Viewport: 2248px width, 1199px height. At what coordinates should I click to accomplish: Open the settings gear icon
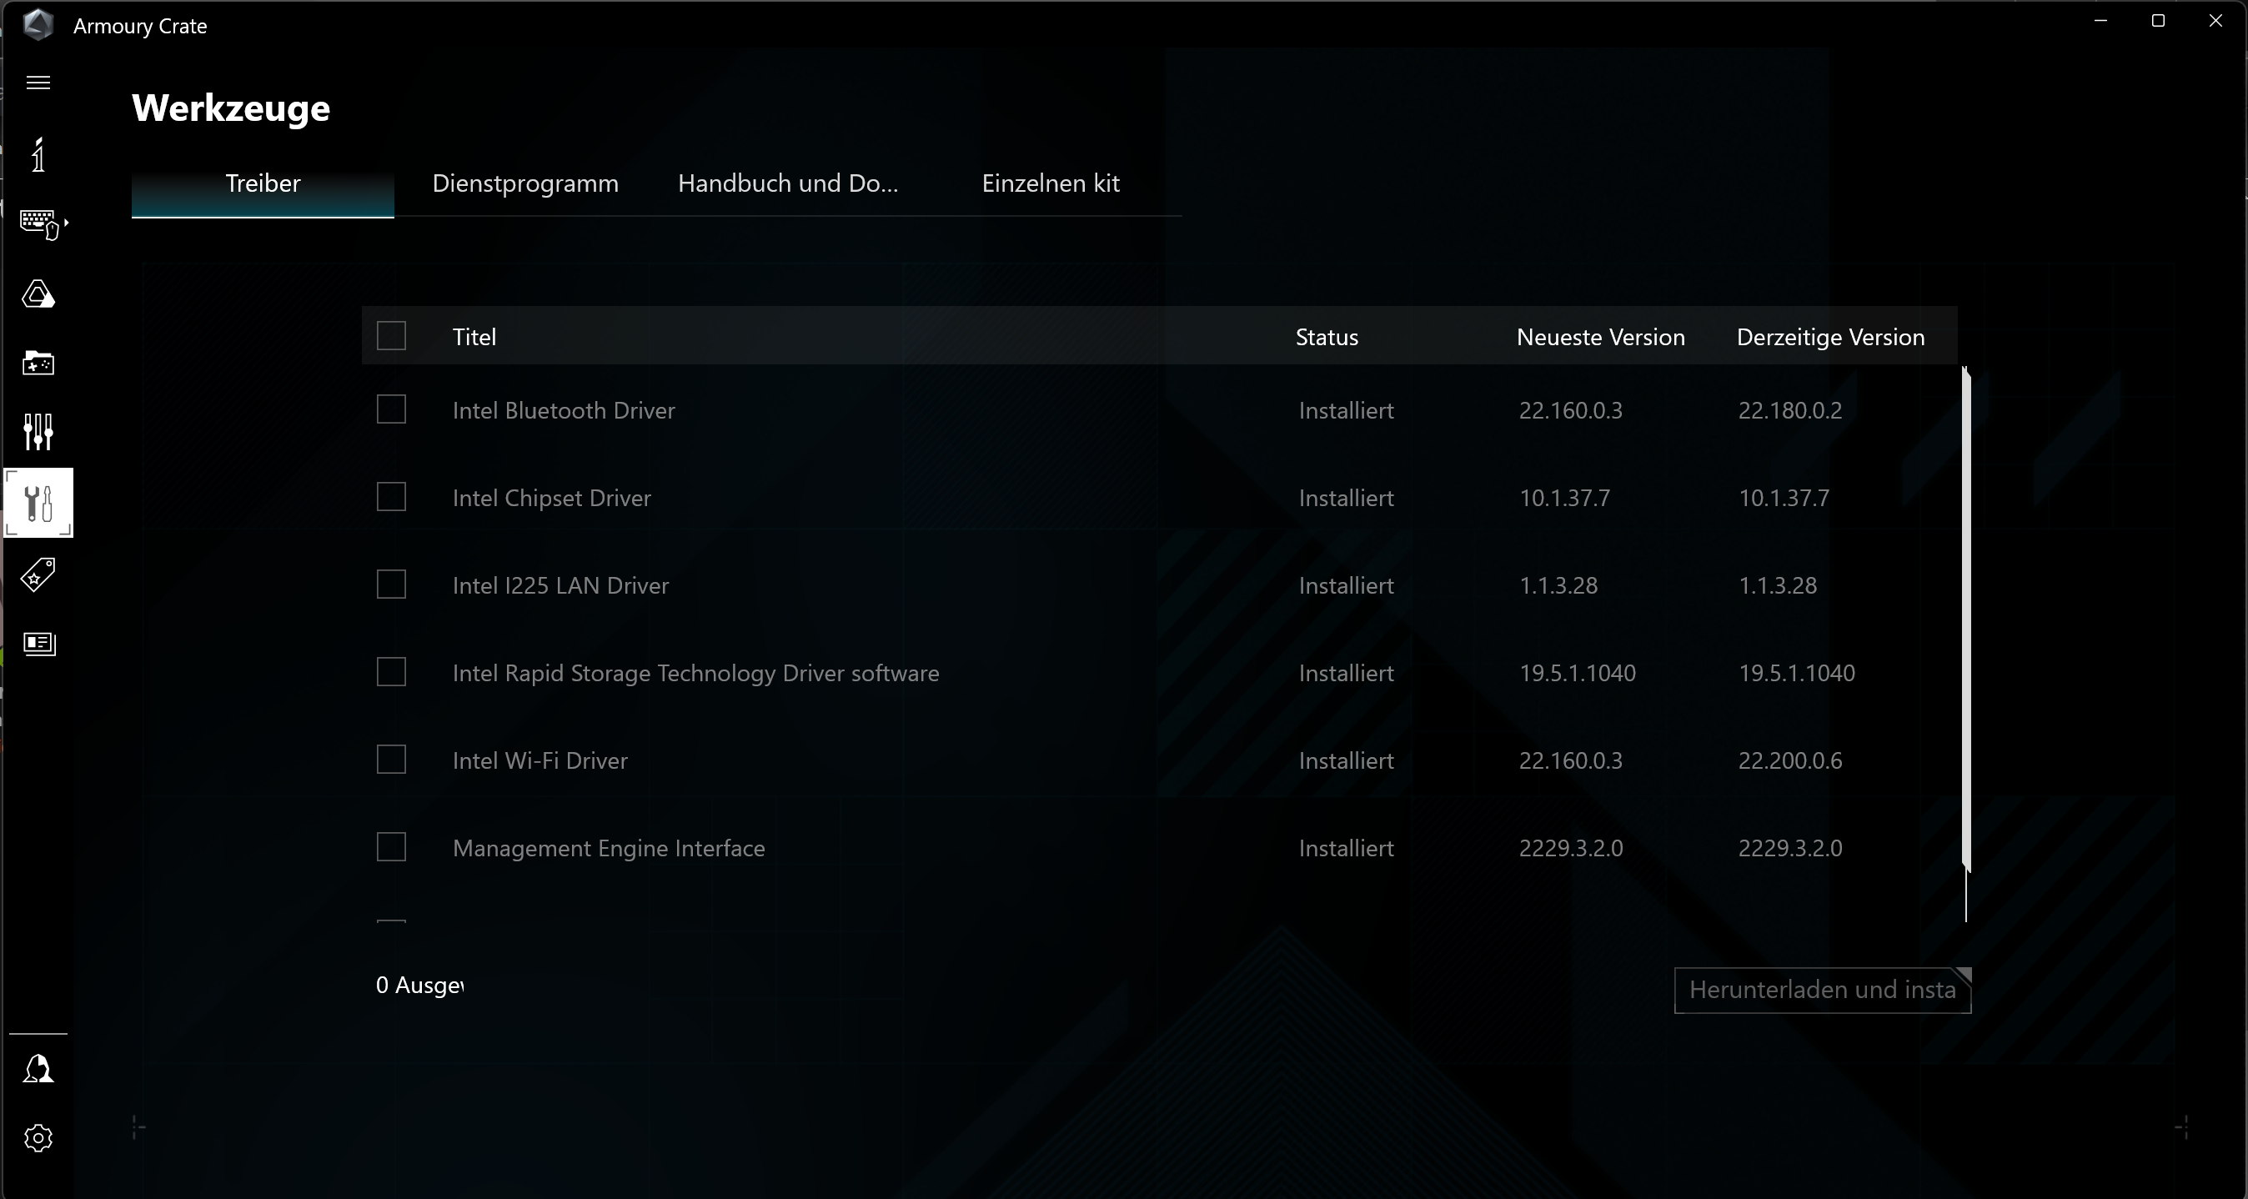point(38,1138)
